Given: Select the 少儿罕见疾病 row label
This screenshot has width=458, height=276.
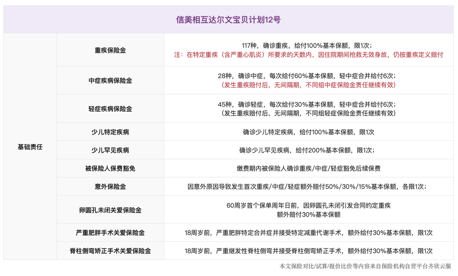Looking at the screenshot, I should (x=110, y=150).
